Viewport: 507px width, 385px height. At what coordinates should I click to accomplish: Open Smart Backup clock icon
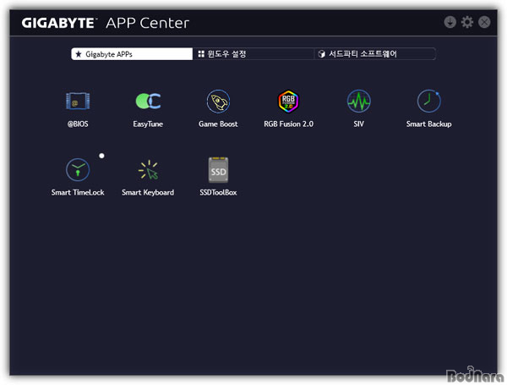point(428,101)
